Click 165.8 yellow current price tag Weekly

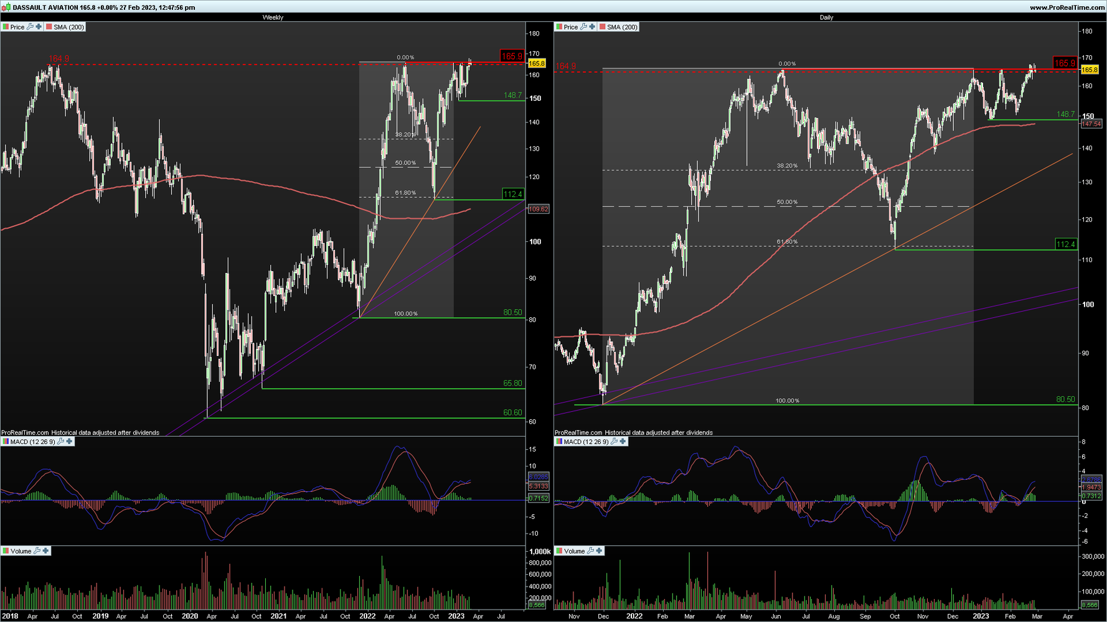537,63
